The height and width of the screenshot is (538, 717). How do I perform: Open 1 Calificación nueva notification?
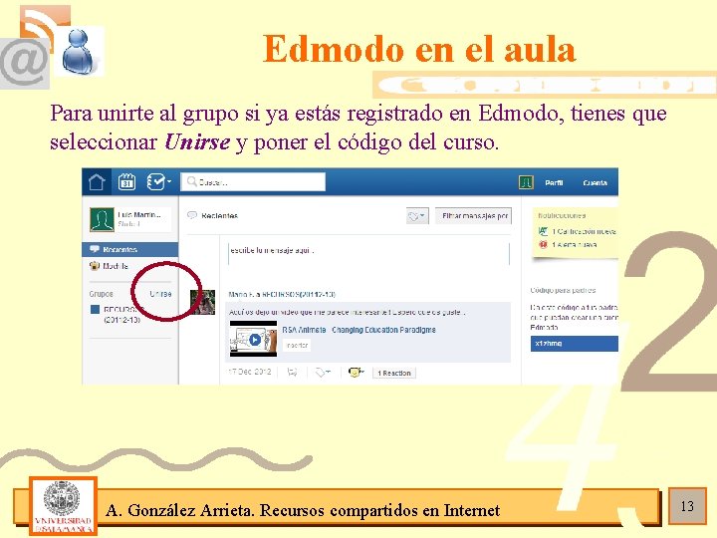pyautogui.click(x=584, y=231)
